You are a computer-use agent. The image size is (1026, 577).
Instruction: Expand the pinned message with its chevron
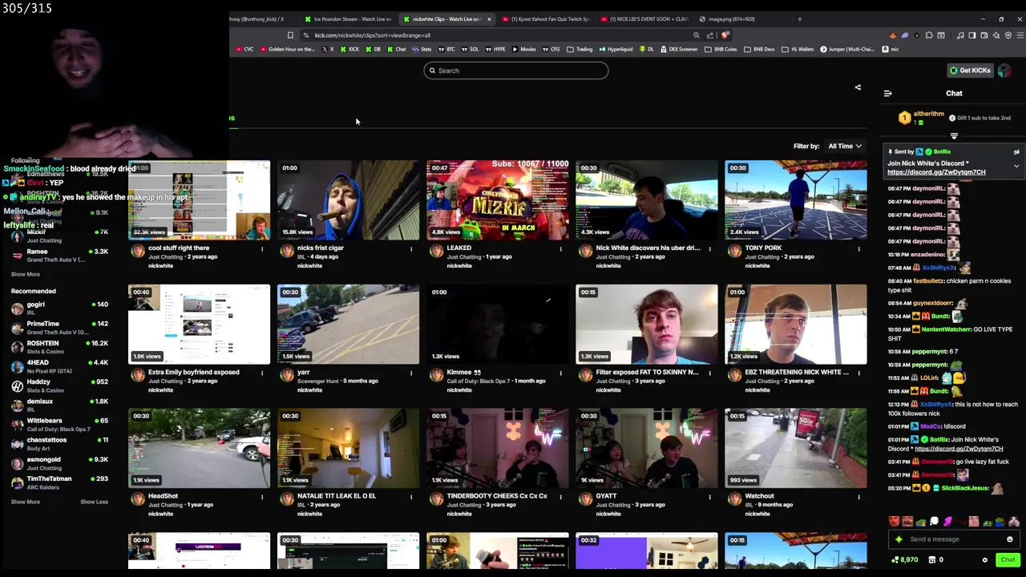[x=1016, y=166]
